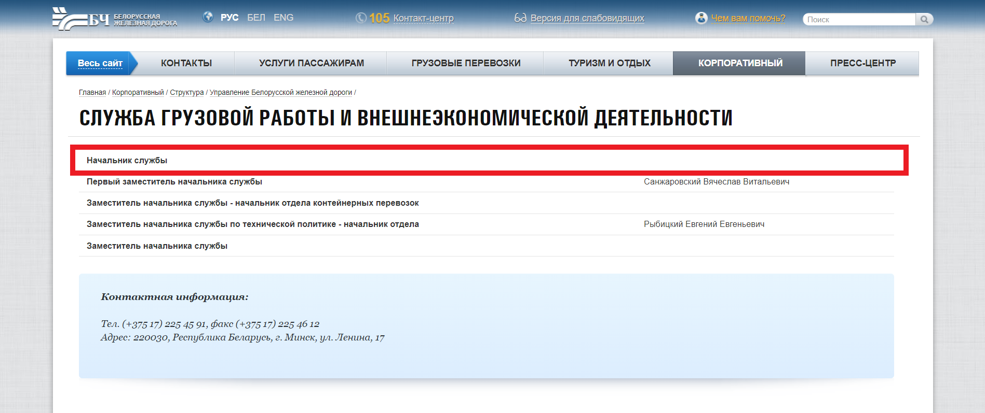Click the help assistant avatar icon
This screenshot has width=985, height=413.
pyautogui.click(x=701, y=18)
